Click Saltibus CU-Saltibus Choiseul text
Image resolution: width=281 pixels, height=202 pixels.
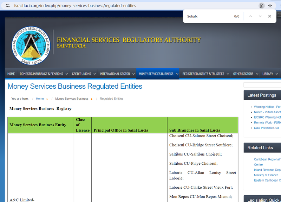tap(196, 154)
